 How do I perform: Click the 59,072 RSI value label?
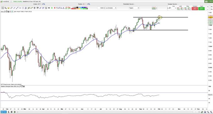210,95
